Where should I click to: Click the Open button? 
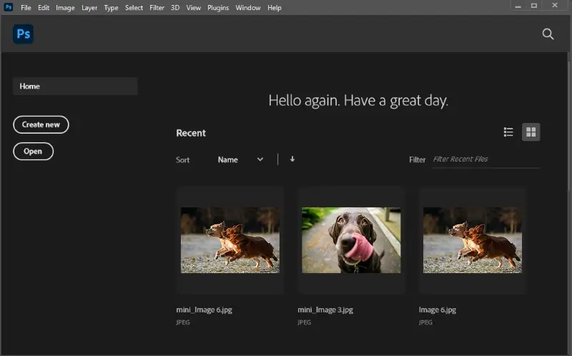(x=33, y=152)
